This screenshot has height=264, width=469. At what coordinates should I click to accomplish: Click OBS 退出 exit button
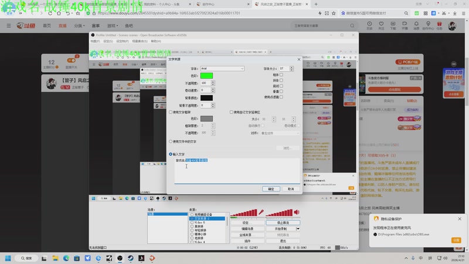pyautogui.click(x=283, y=241)
